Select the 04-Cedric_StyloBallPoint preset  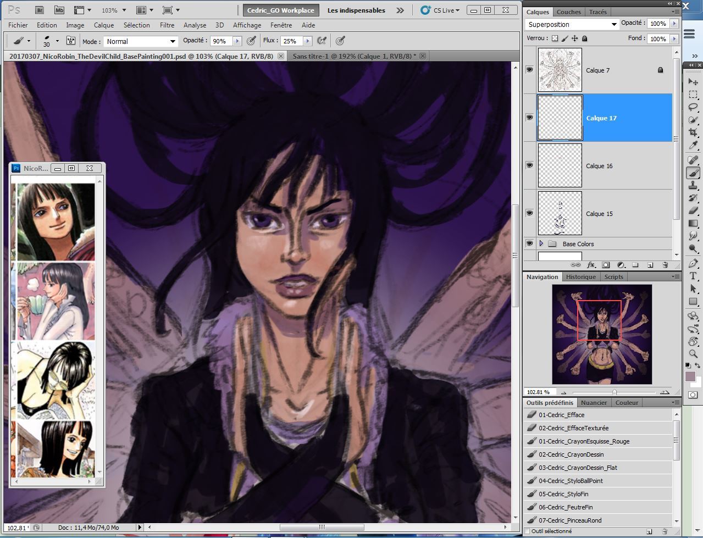pos(571,481)
